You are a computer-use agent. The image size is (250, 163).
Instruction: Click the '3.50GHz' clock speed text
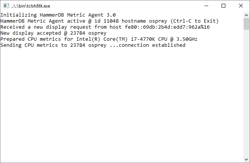(187, 39)
